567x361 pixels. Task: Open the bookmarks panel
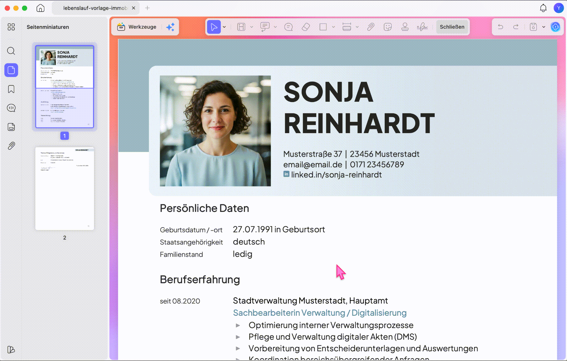(11, 89)
